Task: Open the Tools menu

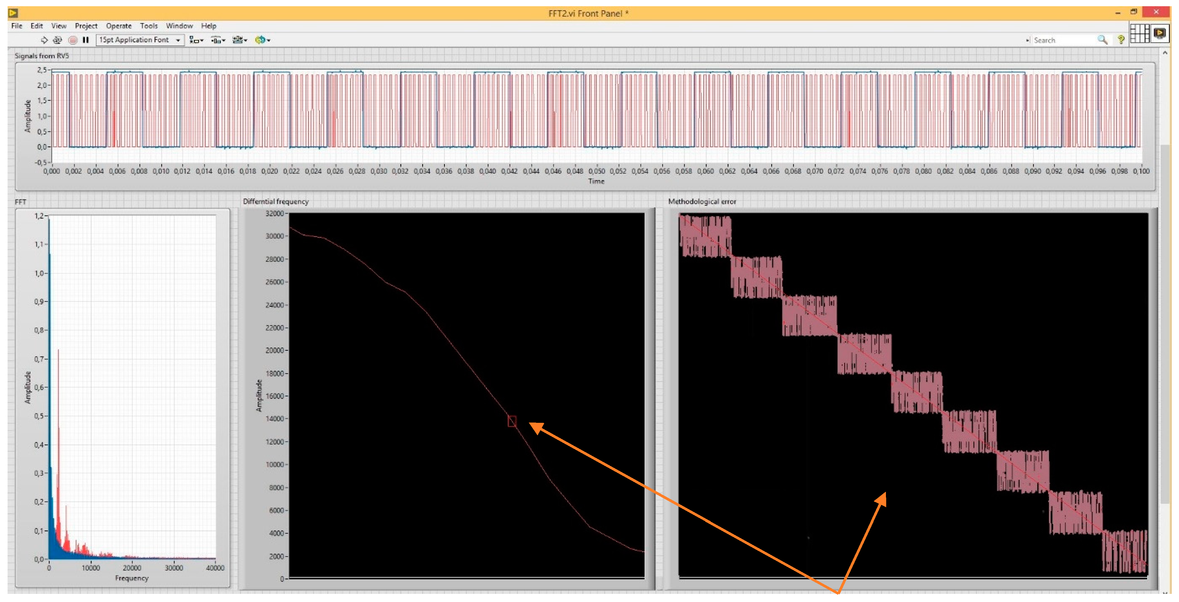Action: pos(148,26)
